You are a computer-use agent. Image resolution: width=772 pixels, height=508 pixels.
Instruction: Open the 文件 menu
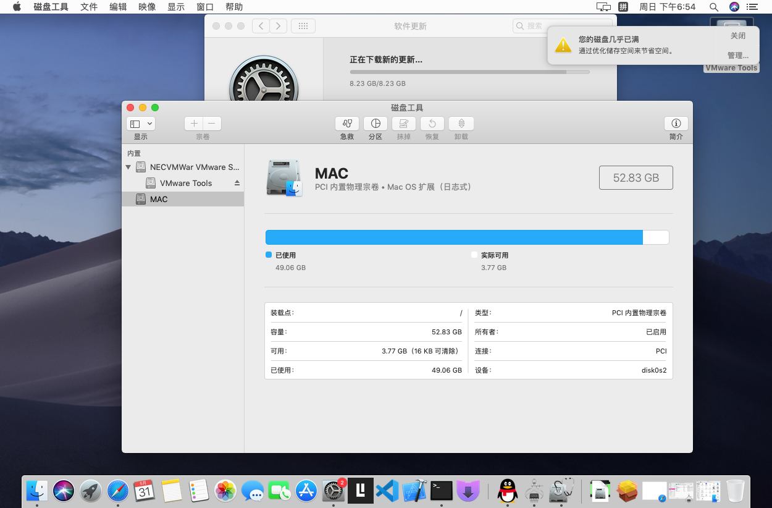click(x=89, y=7)
